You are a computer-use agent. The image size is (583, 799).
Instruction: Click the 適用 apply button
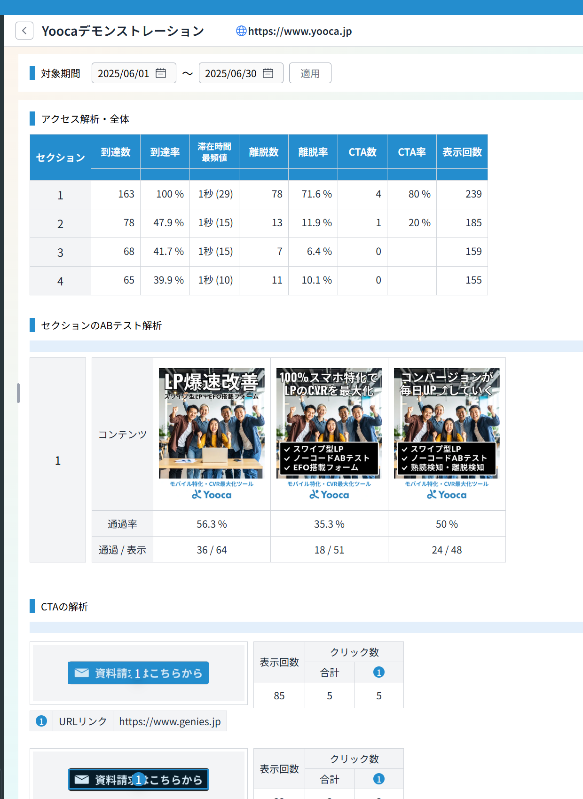310,73
